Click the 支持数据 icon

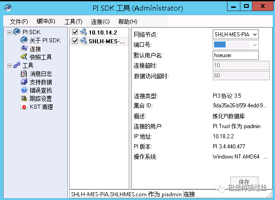click(x=24, y=82)
